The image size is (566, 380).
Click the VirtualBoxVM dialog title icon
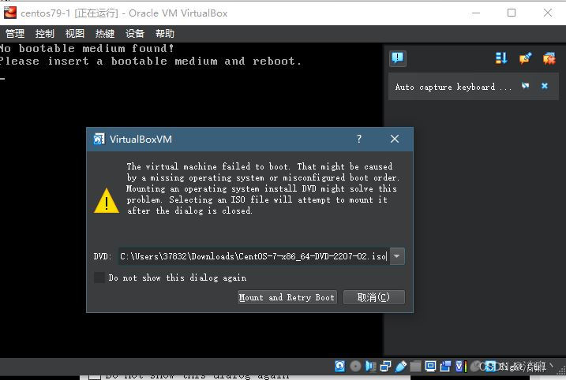point(99,139)
